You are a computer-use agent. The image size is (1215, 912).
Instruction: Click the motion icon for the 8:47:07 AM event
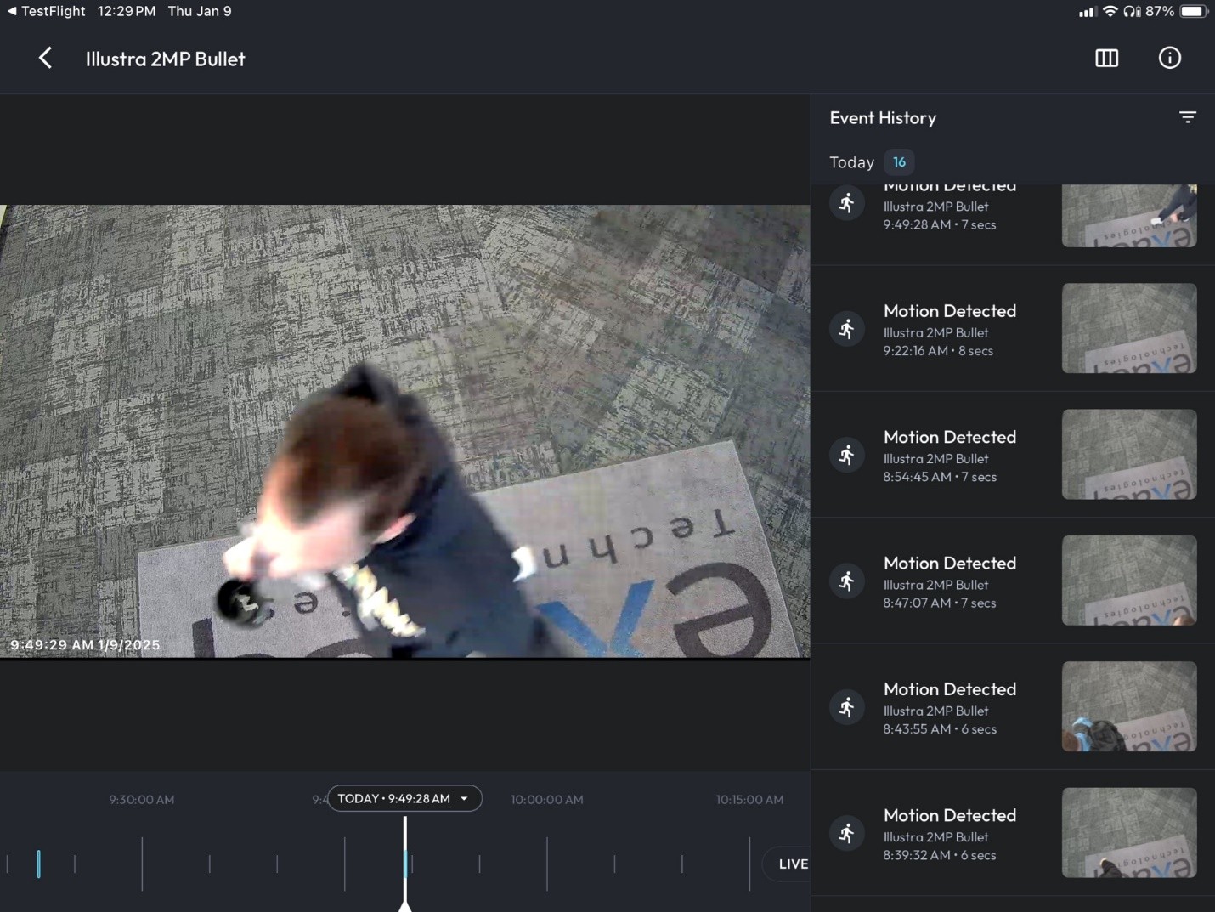point(847,581)
